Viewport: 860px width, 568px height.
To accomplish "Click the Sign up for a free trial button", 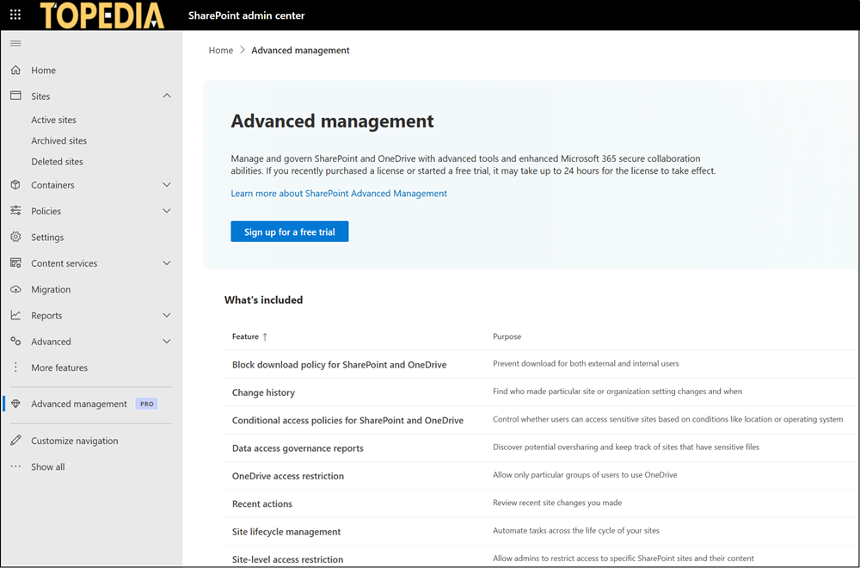I will tap(289, 231).
